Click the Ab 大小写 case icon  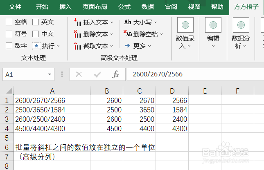[128, 22]
